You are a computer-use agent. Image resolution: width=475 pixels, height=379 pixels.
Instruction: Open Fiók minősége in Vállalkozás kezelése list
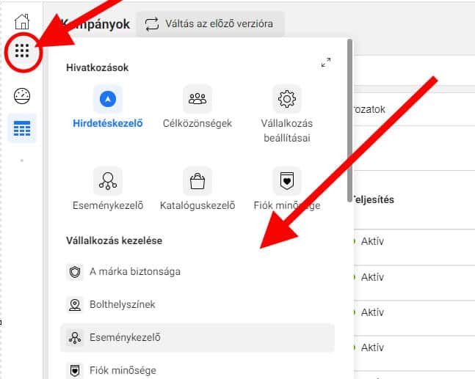click(x=122, y=370)
